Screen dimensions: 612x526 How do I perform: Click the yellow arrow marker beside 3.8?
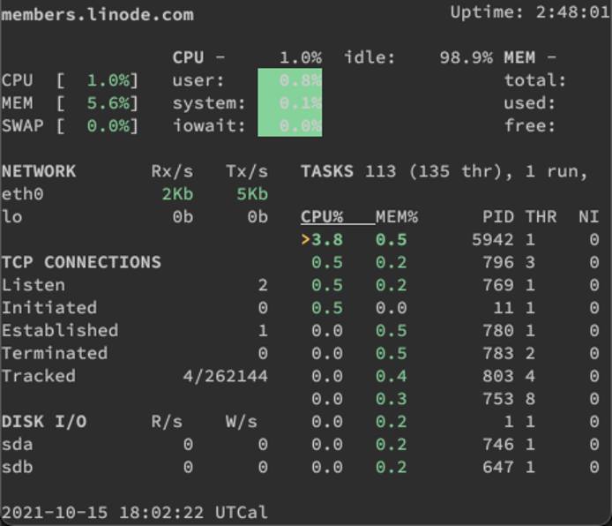click(305, 239)
